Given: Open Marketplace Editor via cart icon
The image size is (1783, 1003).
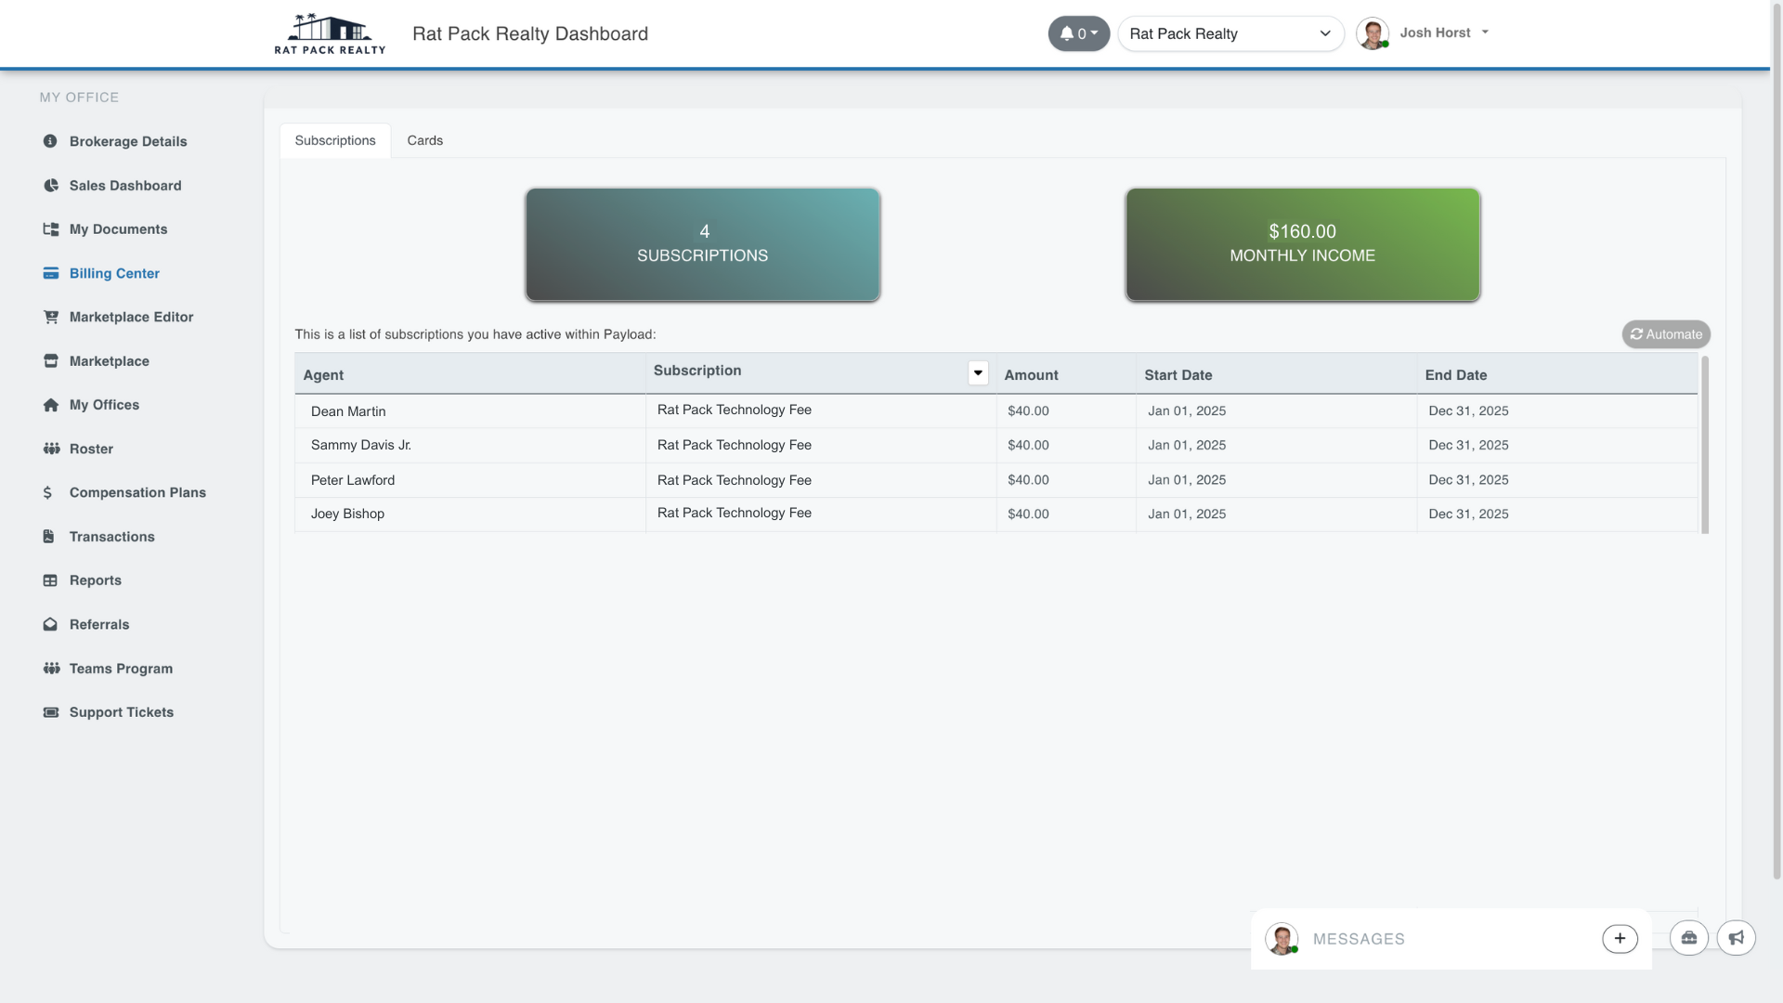Looking at the screenshot, I should tap(51, 317).
